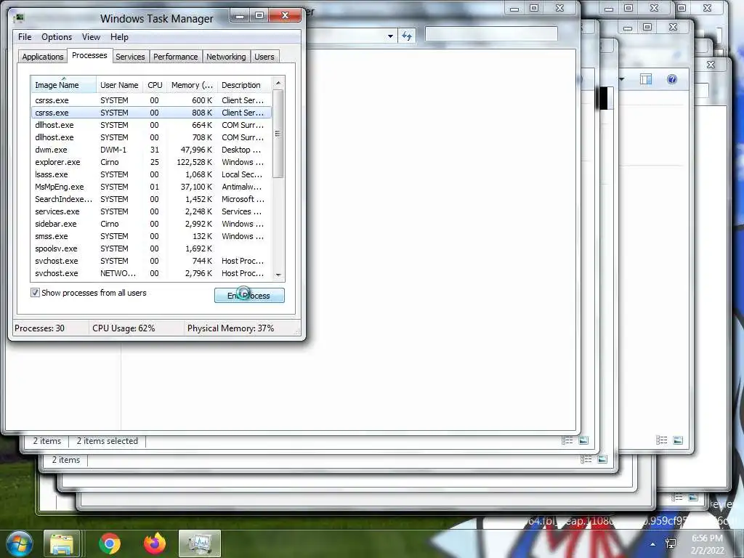This screenshot has height=558, width=744.
Task: Sort by User Name column header
Action: coord(119,85)
